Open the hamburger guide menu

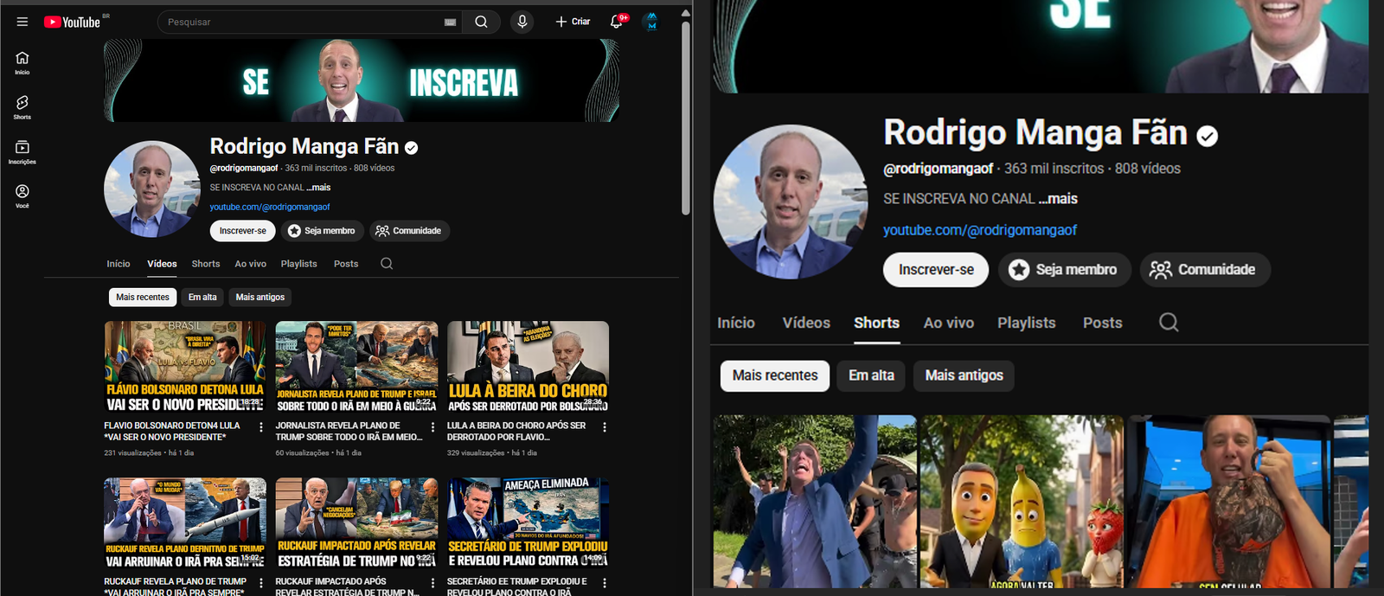click(x=22, y=22)
